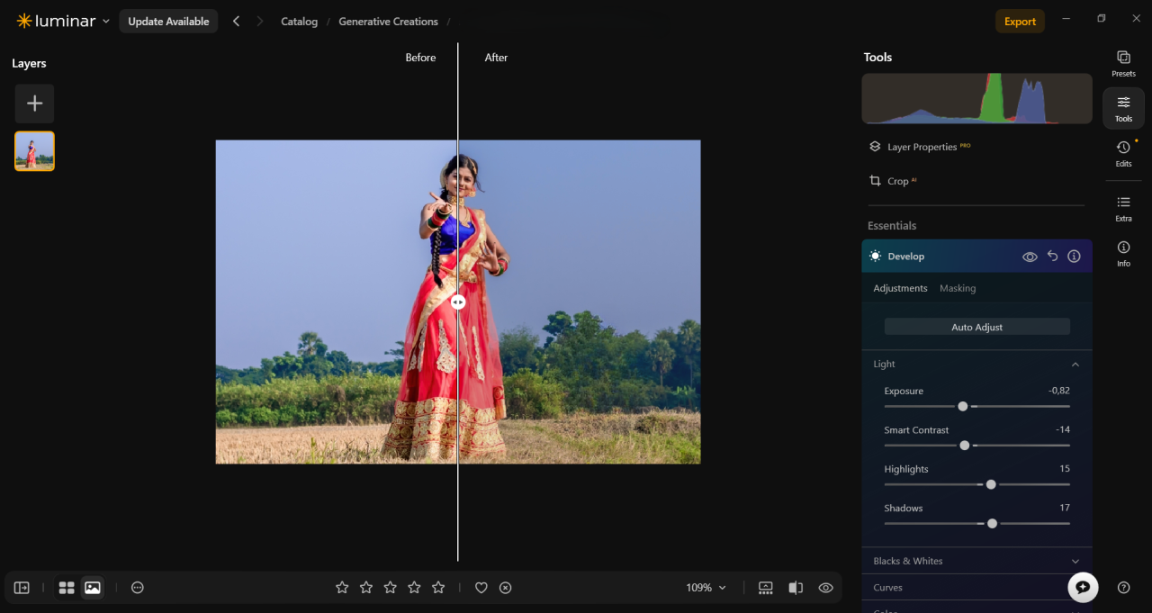
Task: Switch to the Adjustments tab
Action: coord(900,288)
